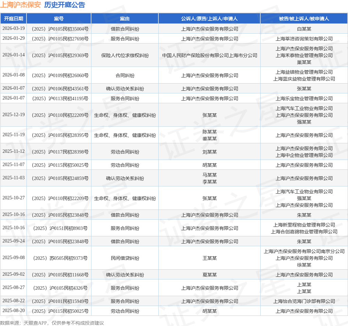348x326 pixels.
Task: Click defendant 上海新里程物业管理有限公司
Action: pyautogui.click(x=304, y=225)
